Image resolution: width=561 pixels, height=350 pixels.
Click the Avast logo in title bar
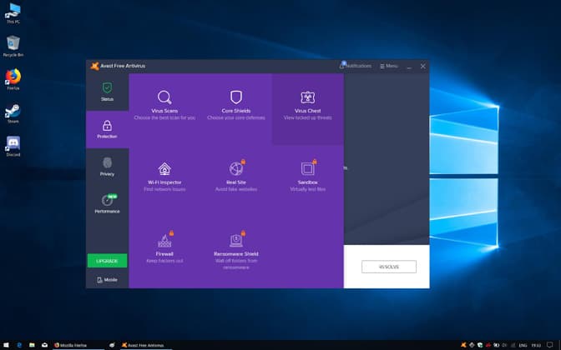point(94,66)
